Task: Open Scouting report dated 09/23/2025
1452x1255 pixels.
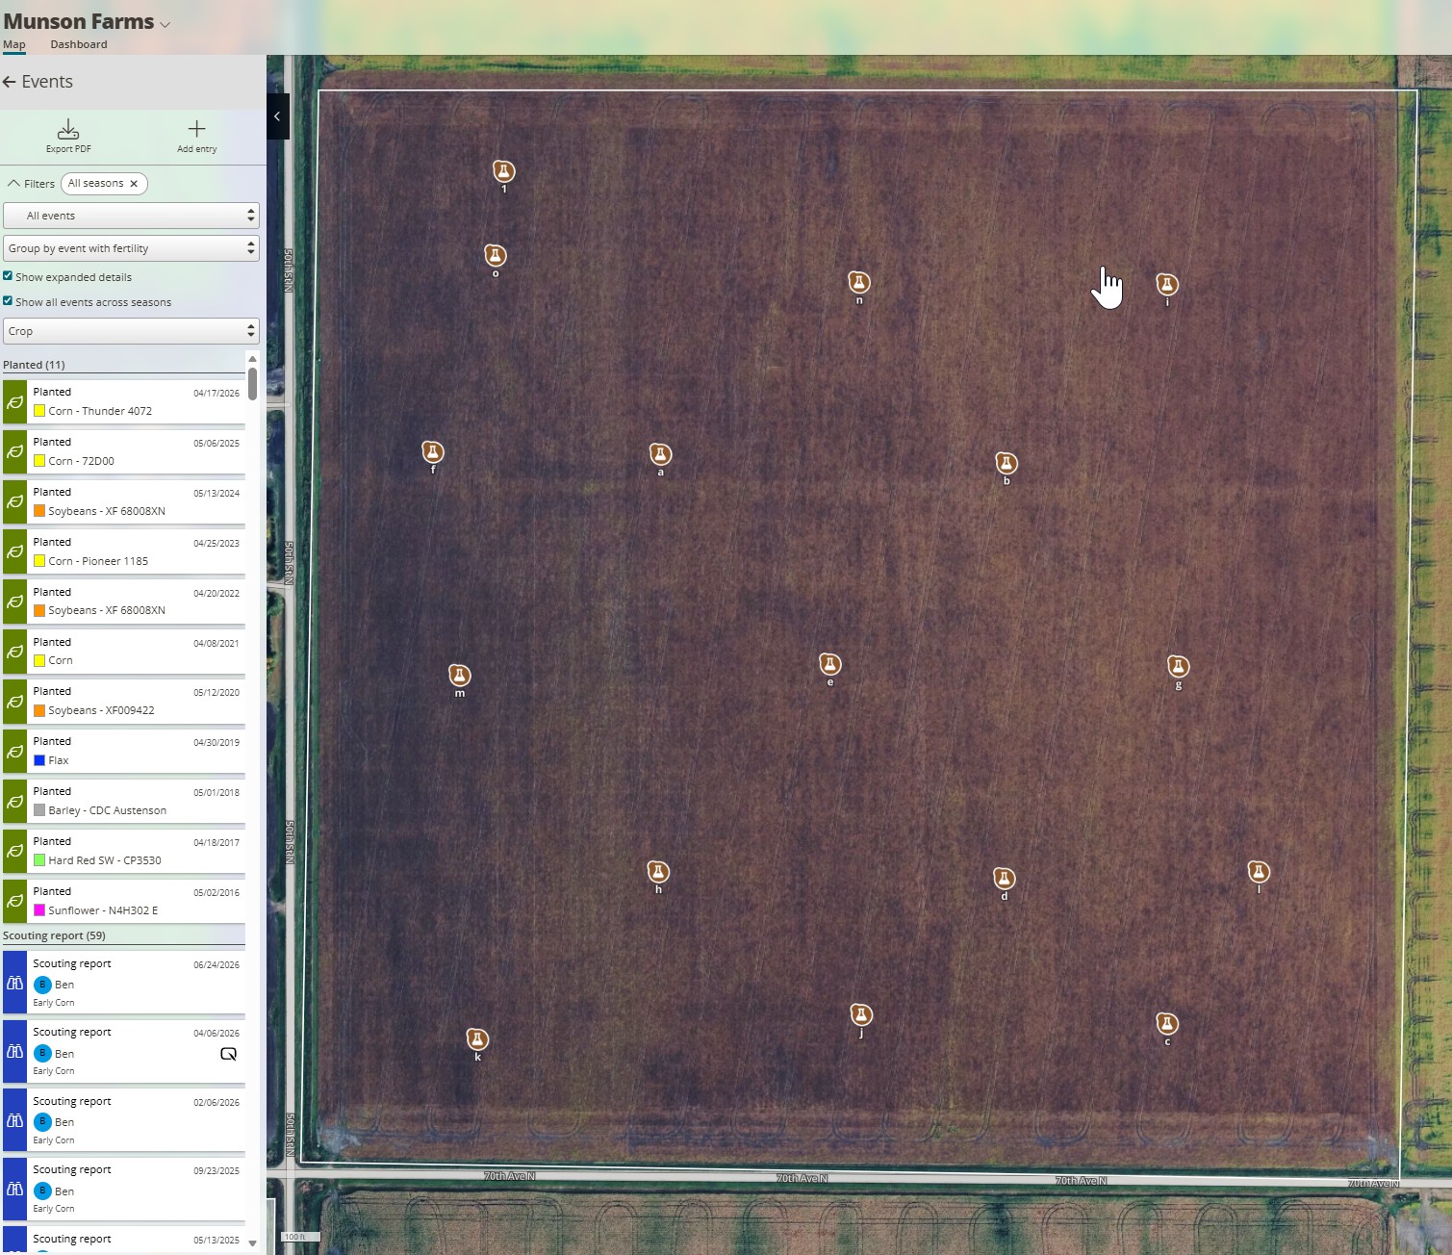Action: coord(124,1189)
